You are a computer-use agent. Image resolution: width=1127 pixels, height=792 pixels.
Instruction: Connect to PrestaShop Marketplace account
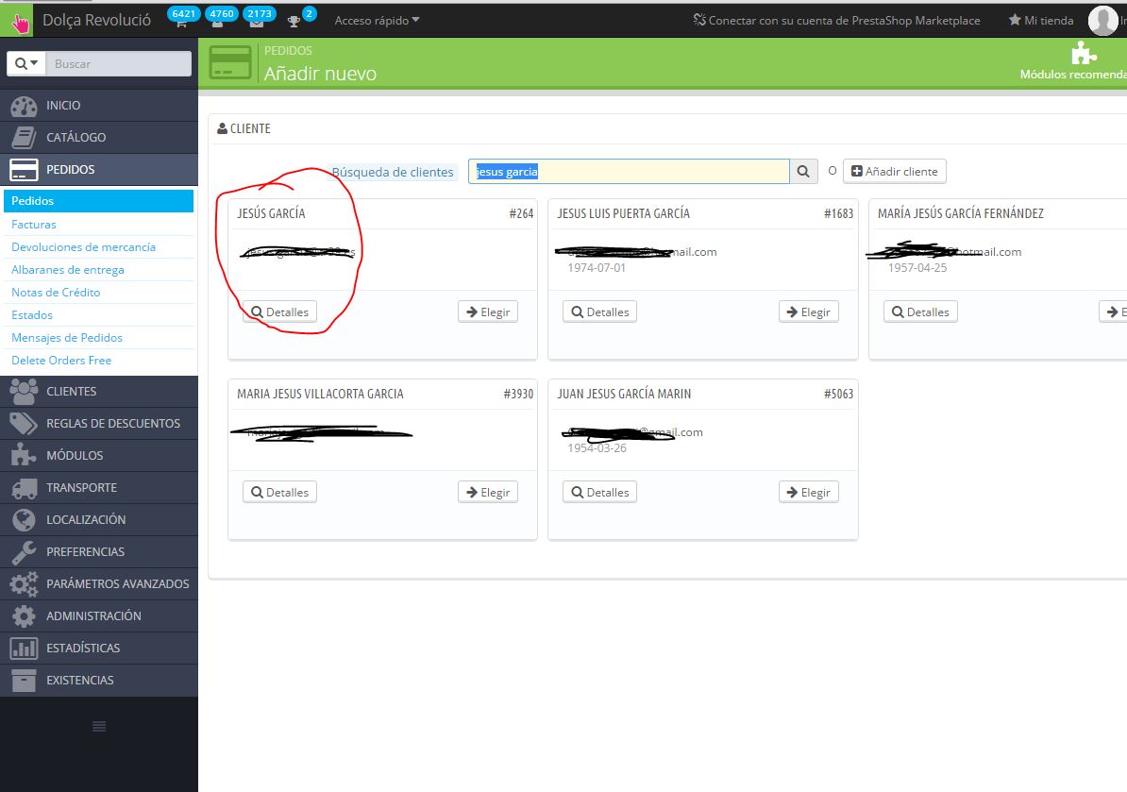[836, 20]
